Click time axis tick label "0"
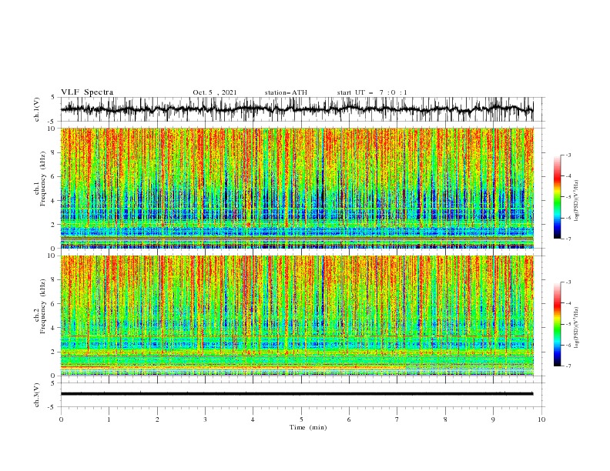 [61, 419]
